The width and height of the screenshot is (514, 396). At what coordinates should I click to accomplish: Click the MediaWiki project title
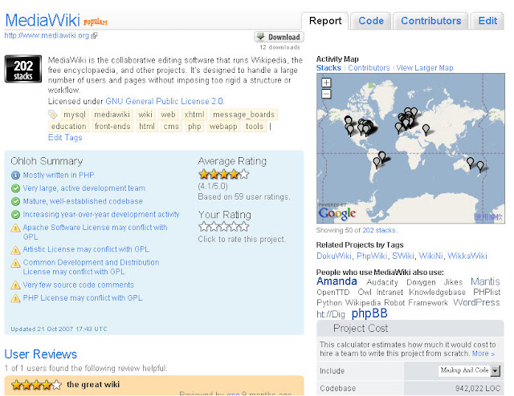[43, 20]
